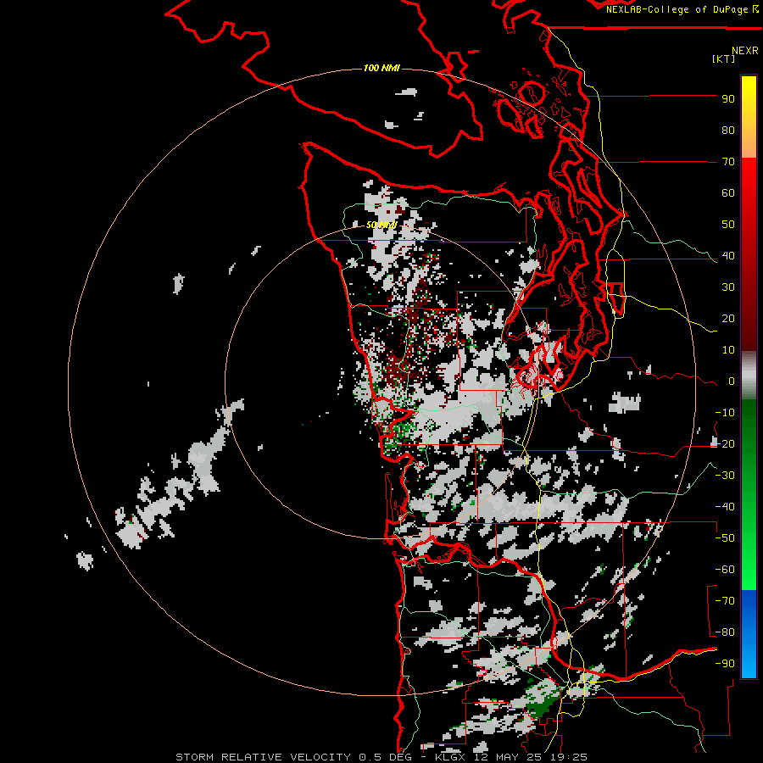
Task: Click the NEXR label above the scale
Action: pyautogui.click(x=745, y=51)
